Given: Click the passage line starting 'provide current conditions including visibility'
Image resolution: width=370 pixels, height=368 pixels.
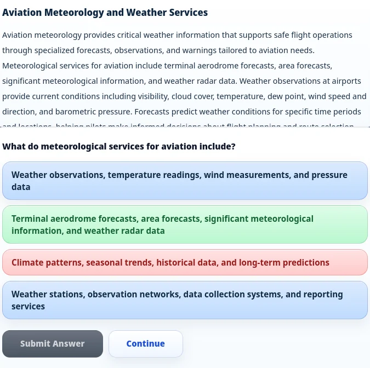Looking at the screenshot, I should tap(184, 96).
